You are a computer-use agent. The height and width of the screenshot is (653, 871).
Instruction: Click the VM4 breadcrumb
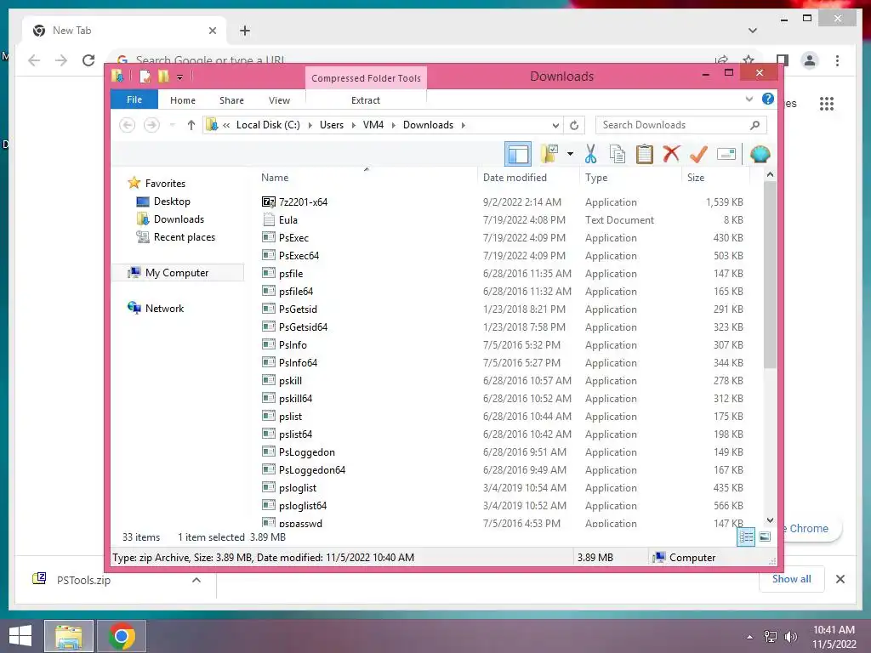click(x=373, y=125)
